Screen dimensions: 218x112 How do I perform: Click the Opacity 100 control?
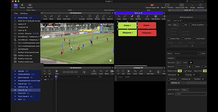(x=30, y=6)
